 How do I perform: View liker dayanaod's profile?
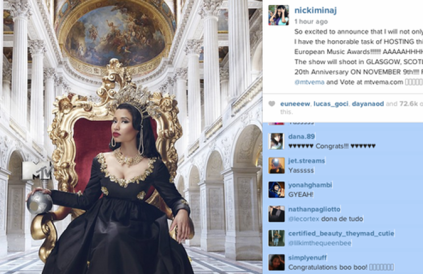tap(368, 104)
